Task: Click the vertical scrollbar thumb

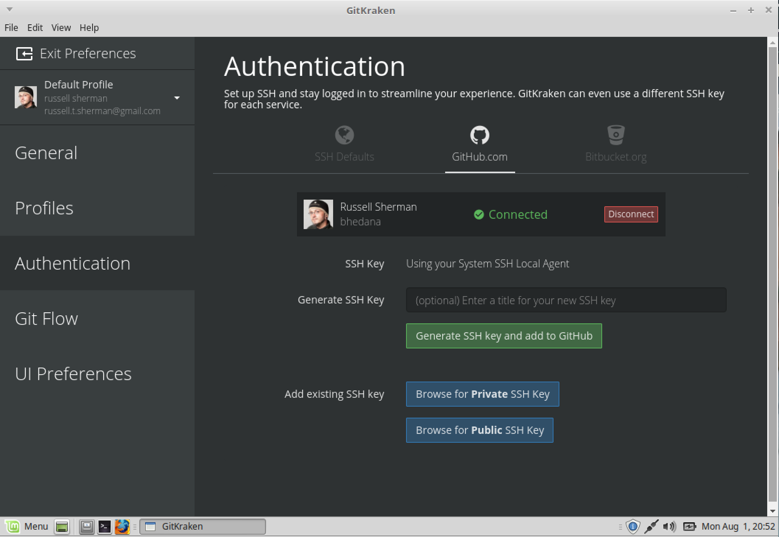Action: (x=772, y=274)
